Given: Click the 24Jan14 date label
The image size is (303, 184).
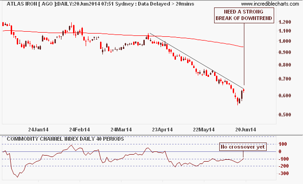Looking at the screenshot, I should 38,129.
